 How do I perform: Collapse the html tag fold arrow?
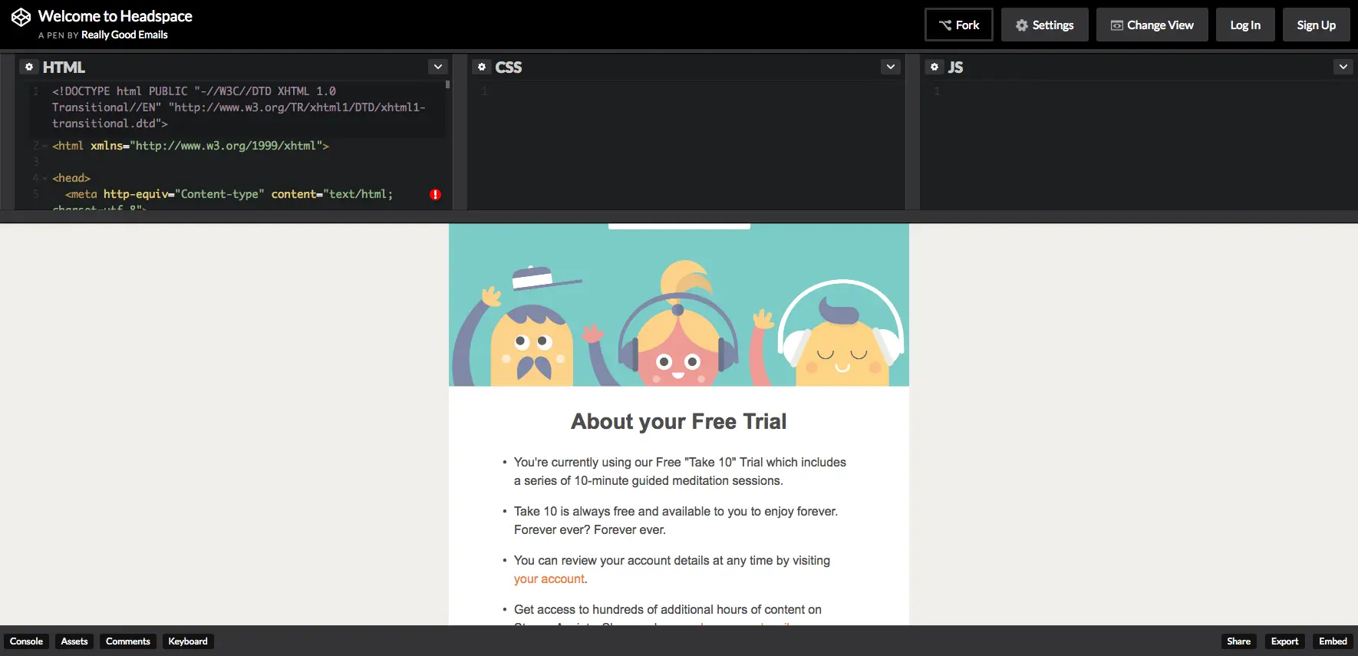click(44, 146)
